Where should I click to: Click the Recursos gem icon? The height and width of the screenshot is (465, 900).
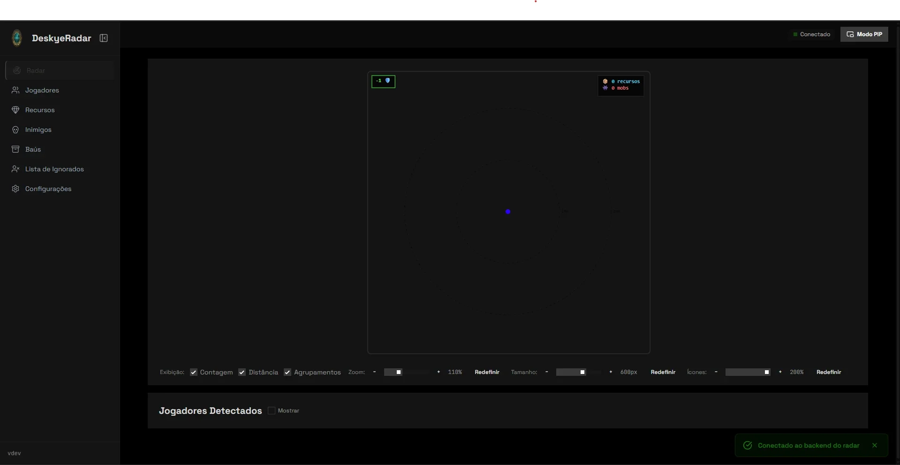15,110
